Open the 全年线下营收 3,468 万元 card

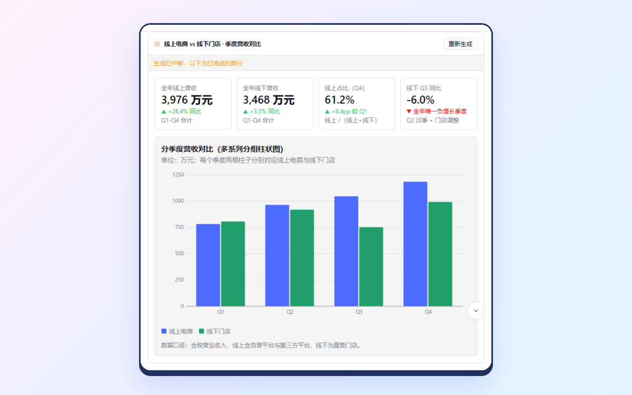[x=275, y=104]
